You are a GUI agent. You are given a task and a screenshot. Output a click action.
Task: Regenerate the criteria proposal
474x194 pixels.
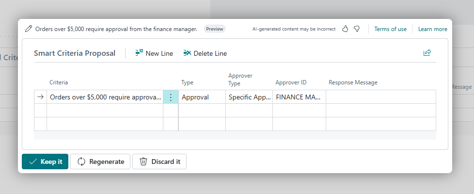[x=100, y=162]
